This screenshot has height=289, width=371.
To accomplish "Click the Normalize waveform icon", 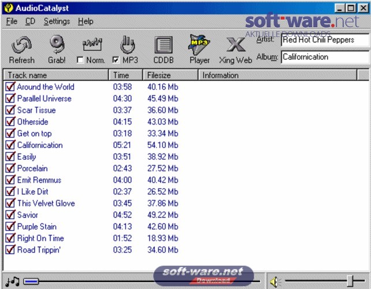I will click(x=92, y=45).
